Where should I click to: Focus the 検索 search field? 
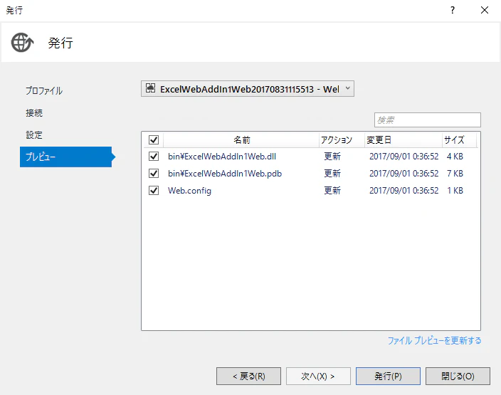pos(428,120)
